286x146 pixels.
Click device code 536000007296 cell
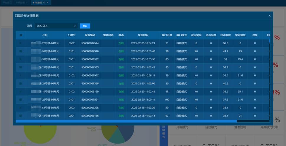pyautogui.click(x=90, y=108)
